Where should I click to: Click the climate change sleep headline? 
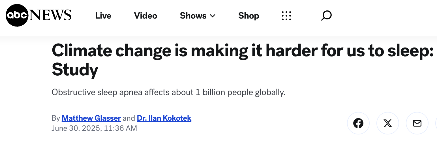pyautogui.click(x=243, y=60)
